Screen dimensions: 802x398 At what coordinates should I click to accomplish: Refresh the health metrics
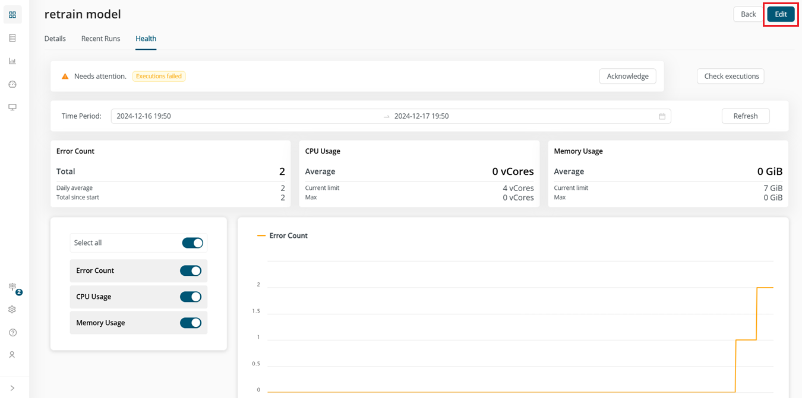point(746,116)
